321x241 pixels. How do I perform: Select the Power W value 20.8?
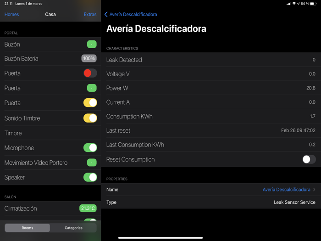311,88
